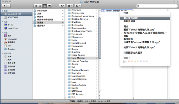Choose 複製 from context menu
Screen dimensions: 179x104
[x=145, y=36]
